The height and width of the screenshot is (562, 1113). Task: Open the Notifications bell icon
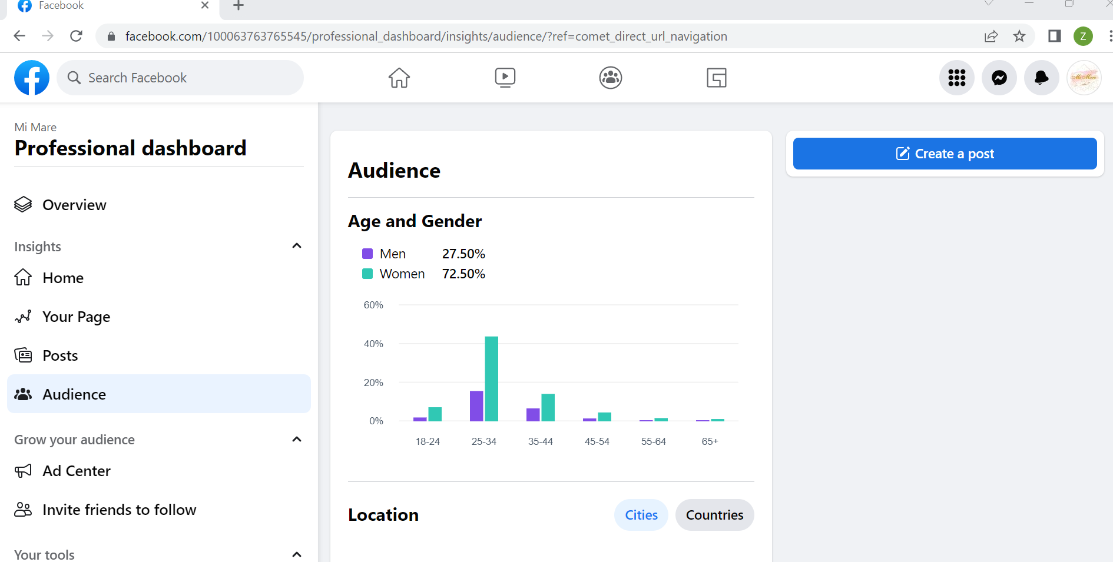pyautogui.click(x=1042, y=78)
